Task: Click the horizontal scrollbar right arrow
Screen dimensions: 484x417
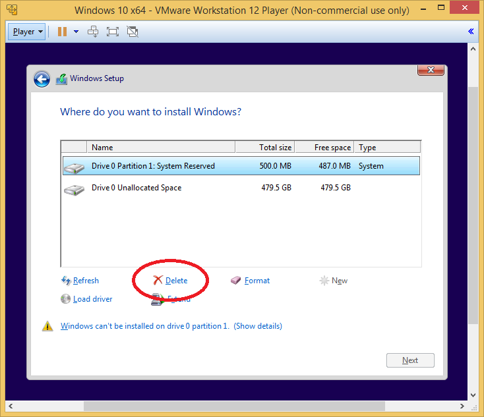Action: click(462, 406)
